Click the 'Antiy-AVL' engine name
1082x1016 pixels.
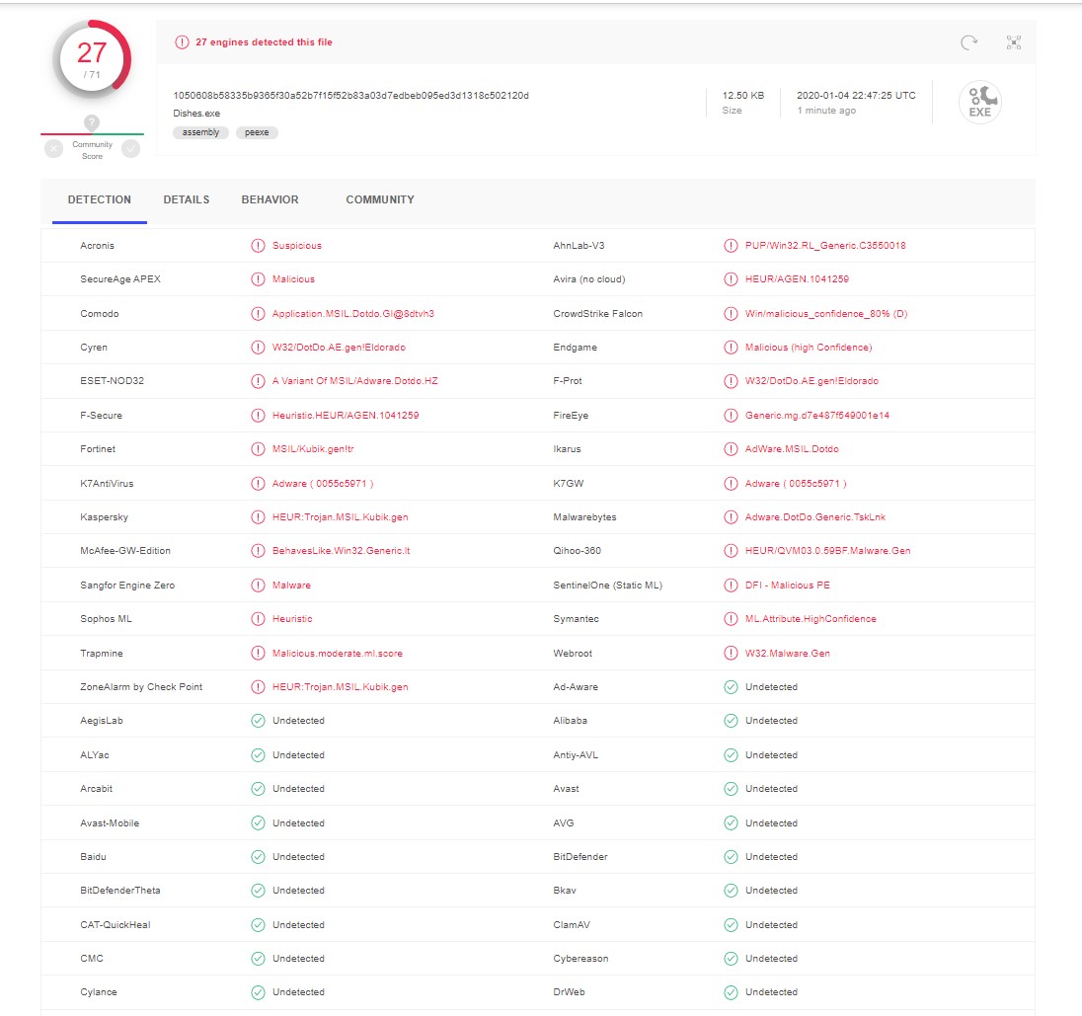point(576,755)
